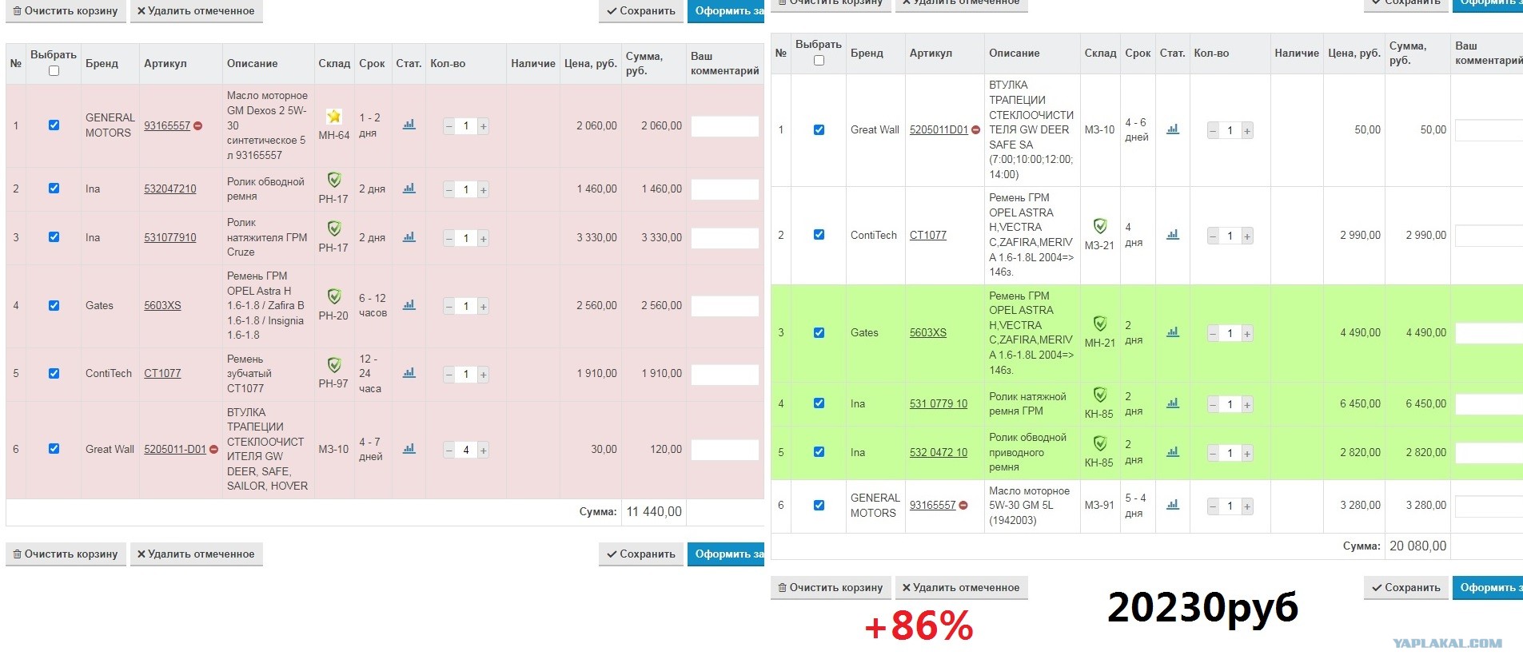Increase quantity for Great Wall in left cart
Image resolution: width=1523 pixels, height=667 pixels.
(x=483, y=451)
